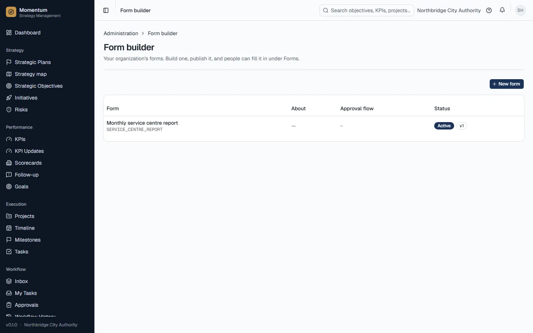Screen dimensions: 533x333
Task: Click the v1 version badge
Action: point(462,126)
